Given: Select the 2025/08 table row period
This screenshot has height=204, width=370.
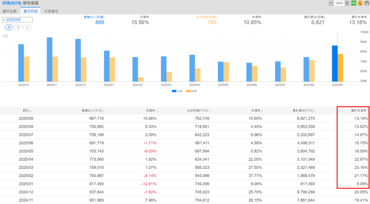Looking at the screenshot, I should coord(26,127).
